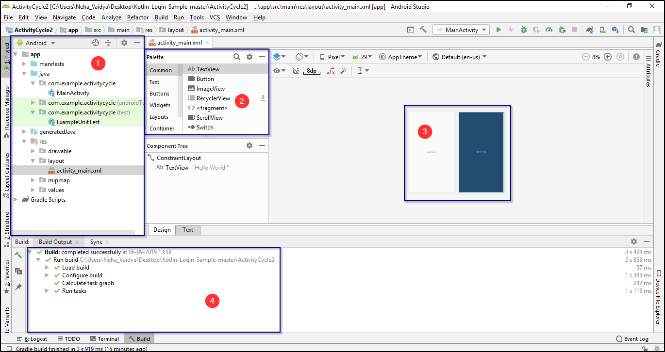This screenshot has width=665, height=352.
Task: Click the zoom-in plus control
Action: point(608,56)
